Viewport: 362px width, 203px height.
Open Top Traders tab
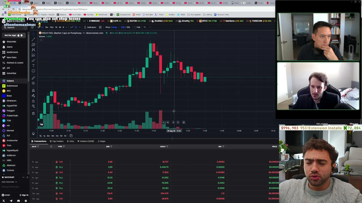pyautogui.click(x=57, y=141)
